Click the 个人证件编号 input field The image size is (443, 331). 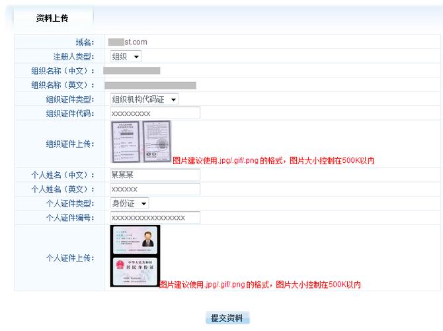point(155,218)
